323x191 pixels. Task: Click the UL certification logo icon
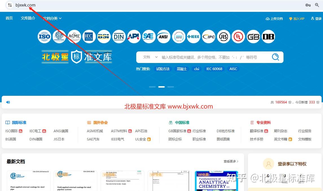238,36
